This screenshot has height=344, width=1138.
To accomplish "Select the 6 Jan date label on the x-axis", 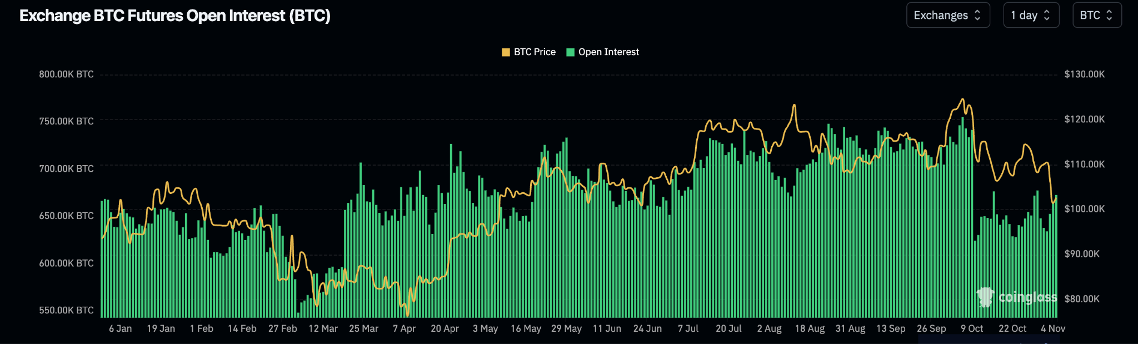I will click(121, 328).
